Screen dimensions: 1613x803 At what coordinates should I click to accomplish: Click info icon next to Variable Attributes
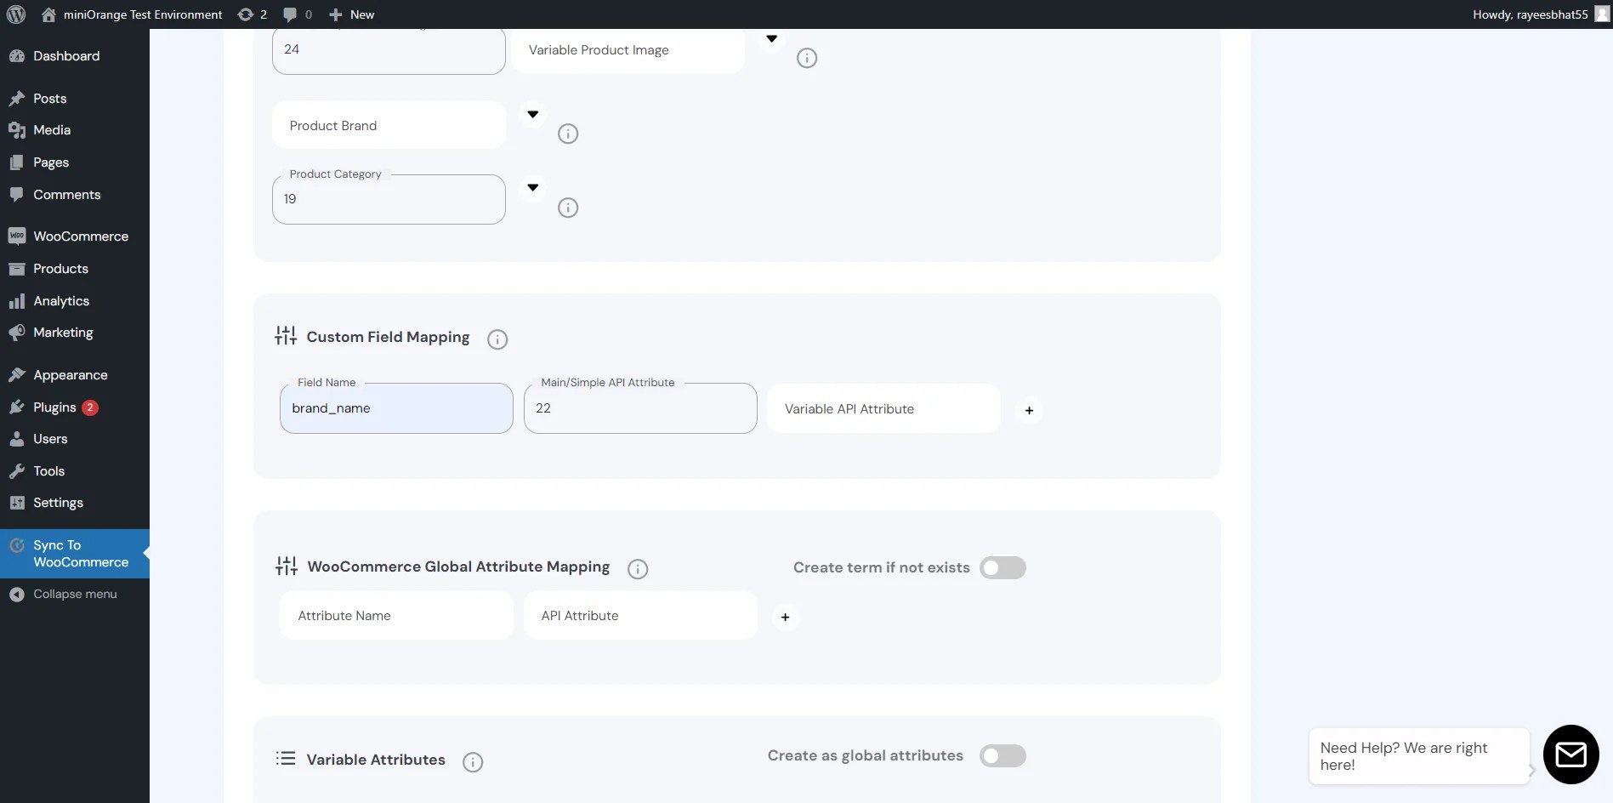473,762
